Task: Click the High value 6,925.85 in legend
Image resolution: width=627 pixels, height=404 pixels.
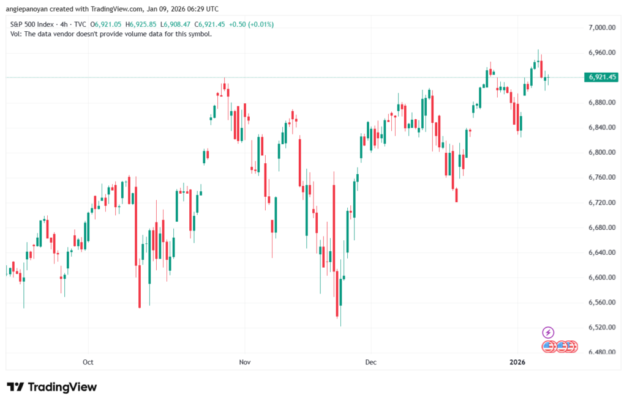Action: (x=141, y=24)
